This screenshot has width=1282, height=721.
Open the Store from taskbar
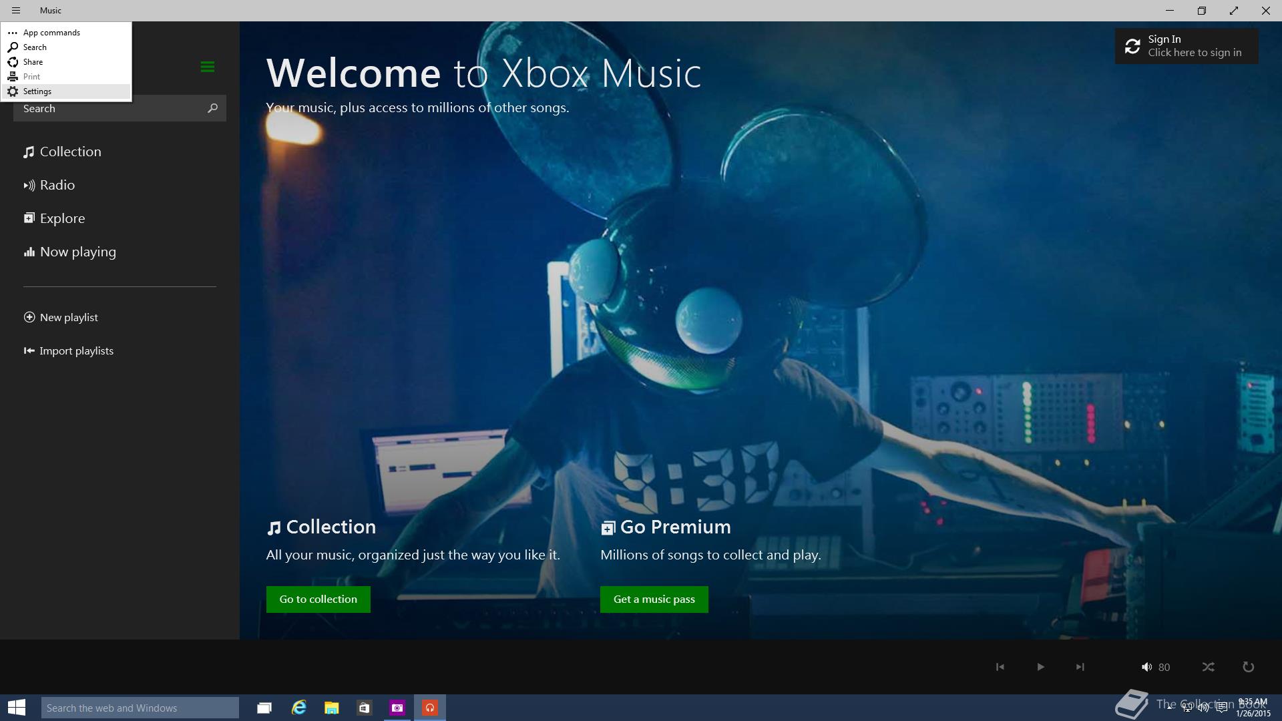point(364,708)
